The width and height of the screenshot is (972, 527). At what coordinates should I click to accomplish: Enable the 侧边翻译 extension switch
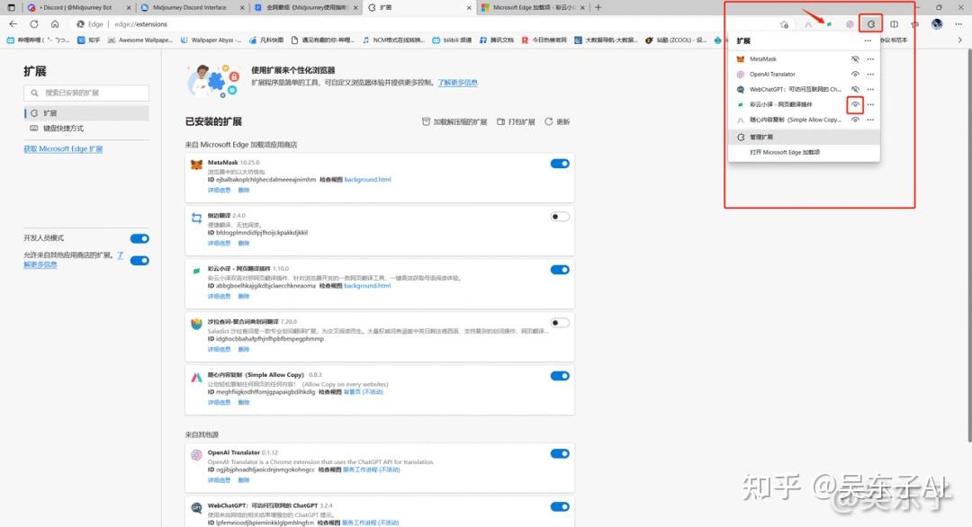point(560,217)
